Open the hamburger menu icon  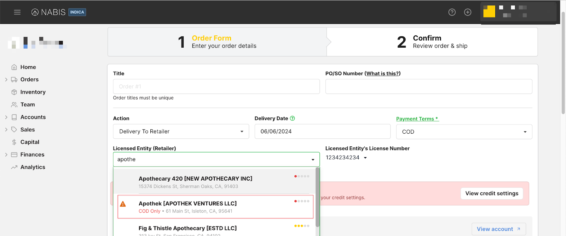point(17,12)
